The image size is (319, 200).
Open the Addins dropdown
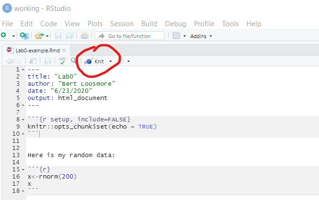coord(201,36)
